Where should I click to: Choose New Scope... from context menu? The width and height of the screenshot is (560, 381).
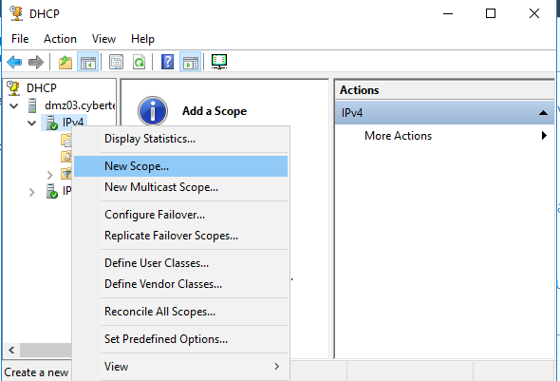(180, 166)
